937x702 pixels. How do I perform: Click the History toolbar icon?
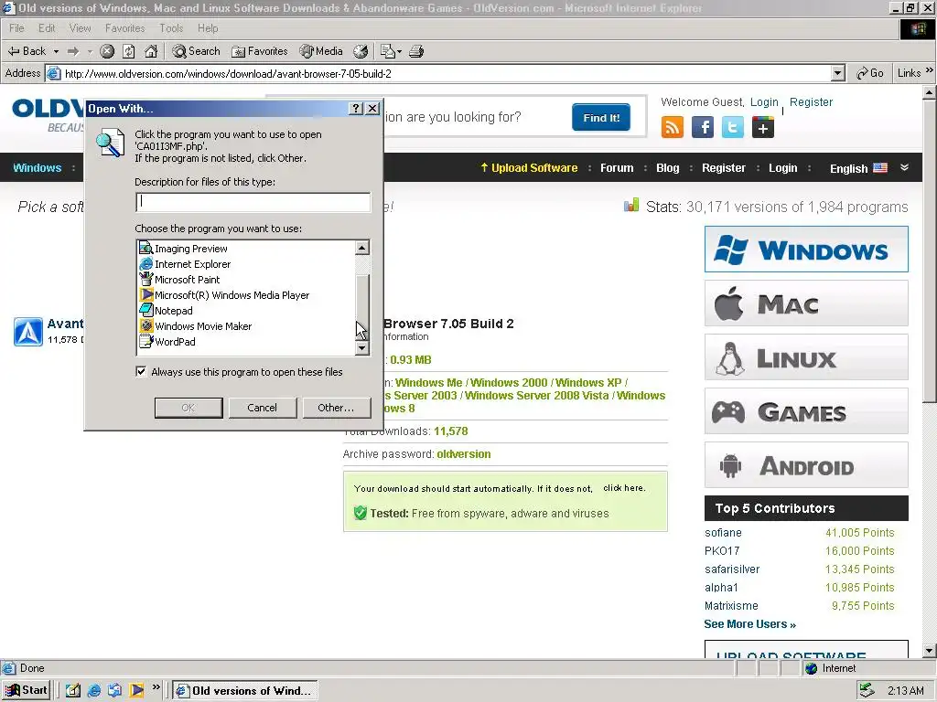click(x=361, y=51)
